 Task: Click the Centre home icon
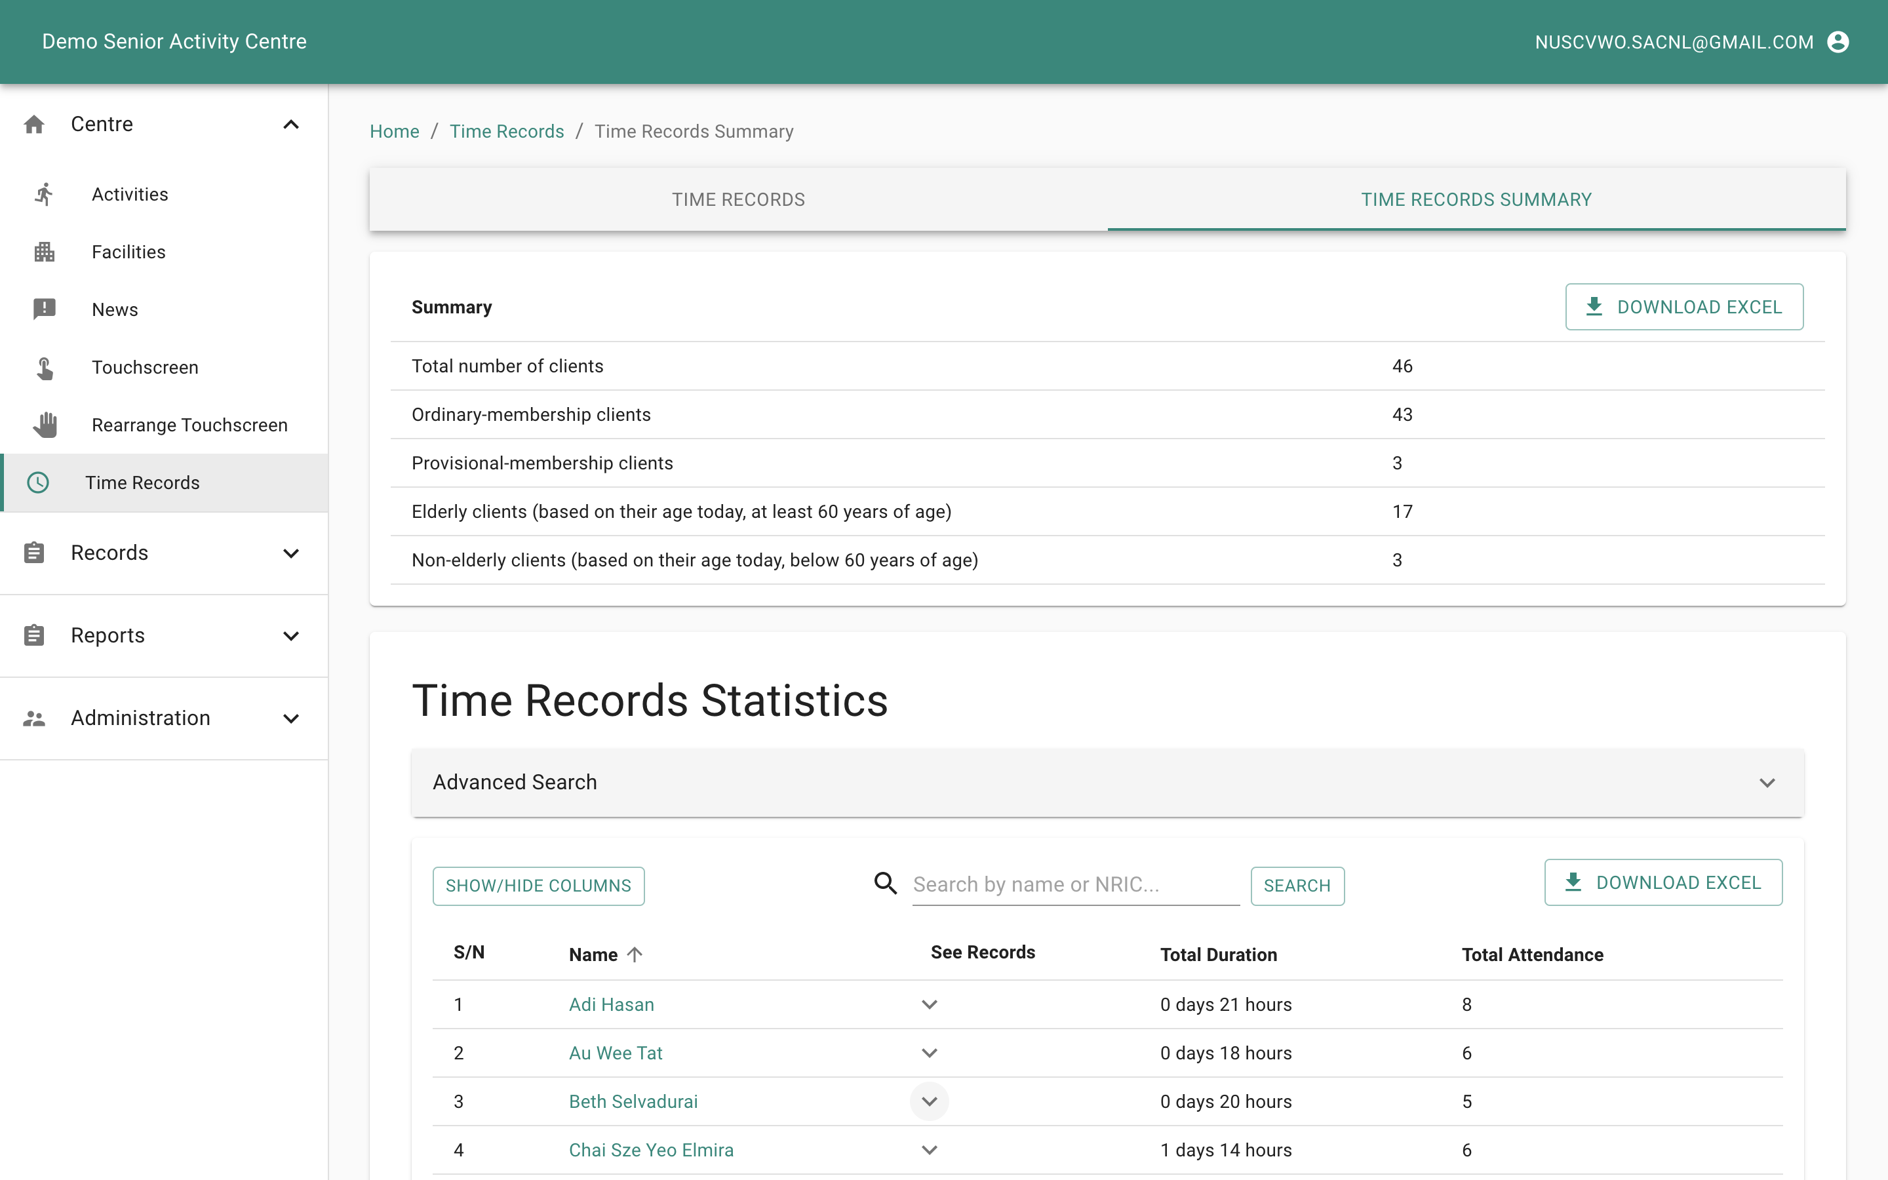(x=34, y=124)
